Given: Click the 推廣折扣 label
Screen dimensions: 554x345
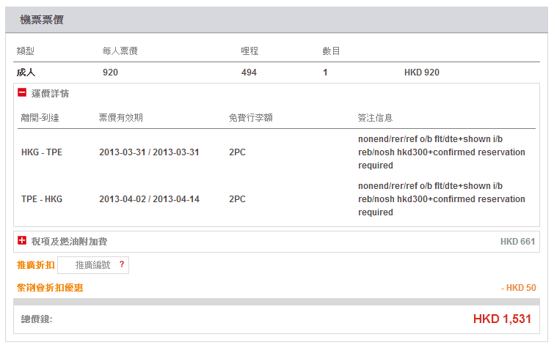Looking at the screenshot, I should pyautogui.click(x=35, y=265).
